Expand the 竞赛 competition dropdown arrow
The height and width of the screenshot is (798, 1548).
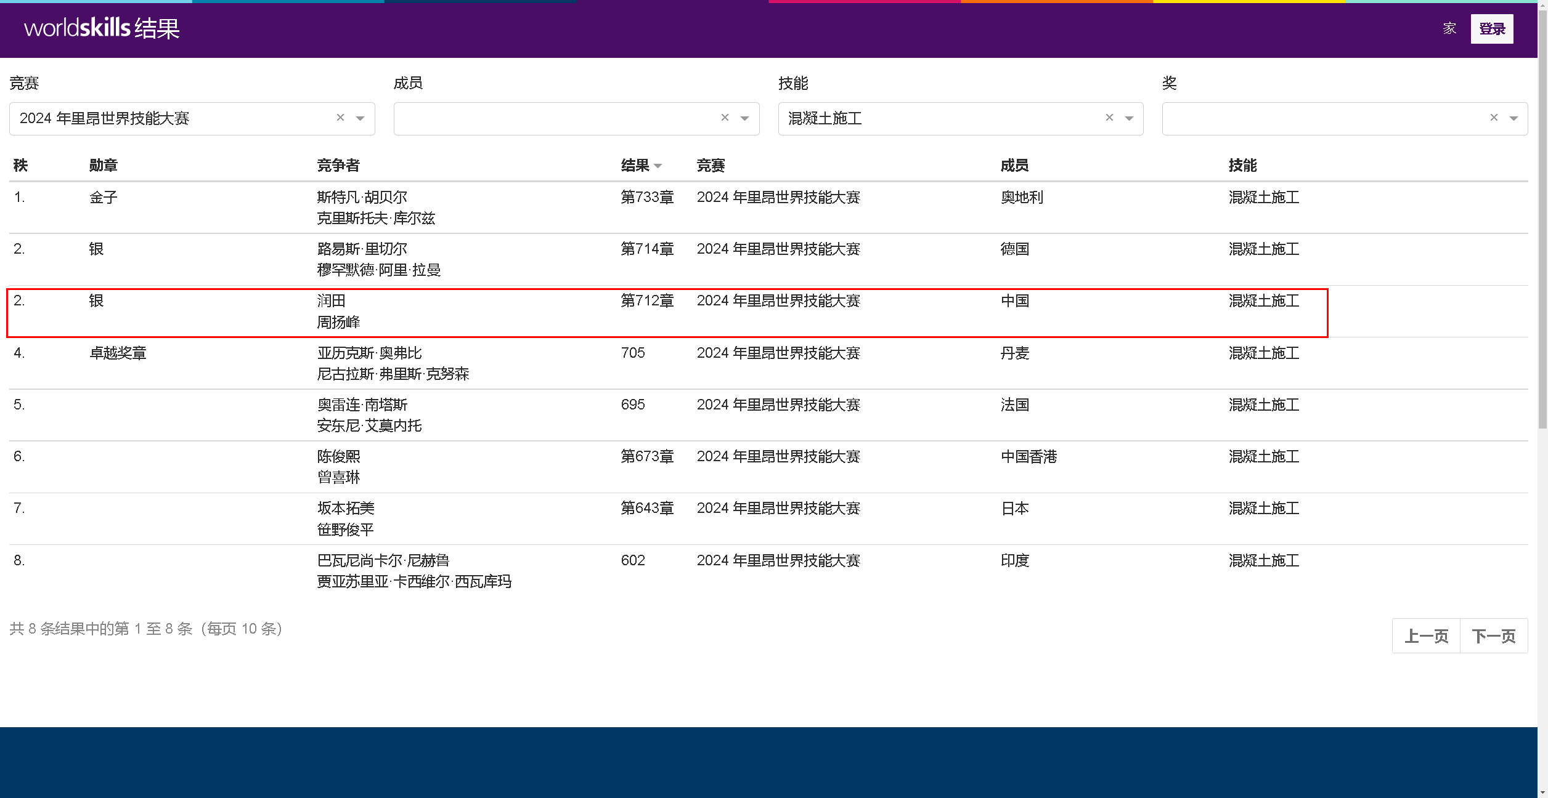(x=361, y=118)
